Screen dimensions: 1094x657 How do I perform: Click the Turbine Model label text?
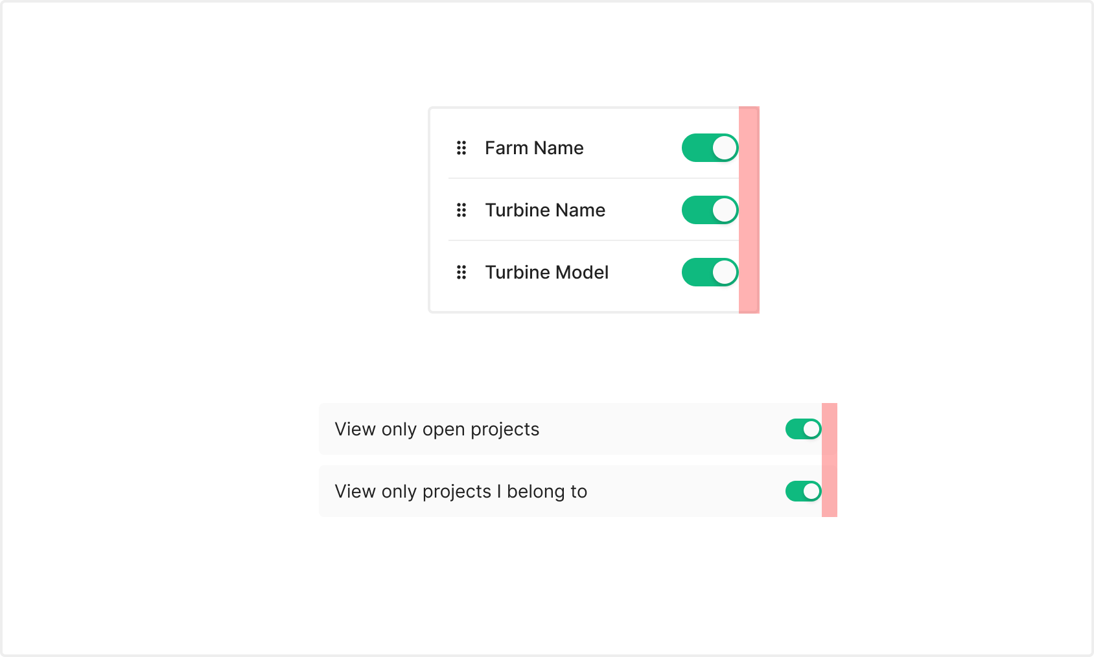546,273
